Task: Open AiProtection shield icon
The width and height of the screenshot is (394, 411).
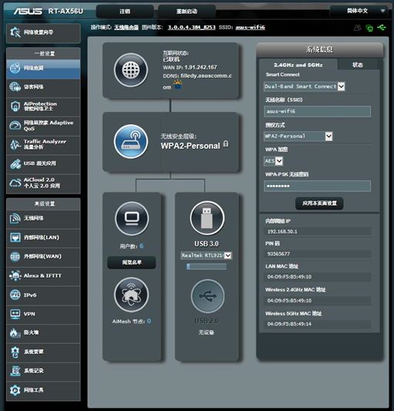Action: point(15,106)
